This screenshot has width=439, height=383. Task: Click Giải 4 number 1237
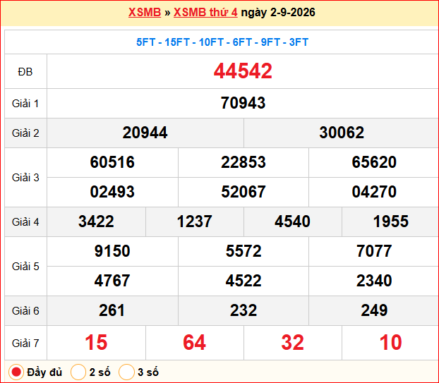195,221
